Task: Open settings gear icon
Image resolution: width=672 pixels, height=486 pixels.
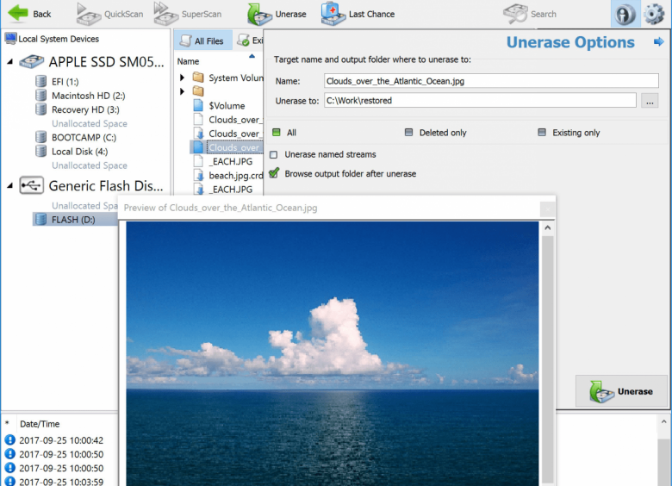Action: click(x=655, y=15)
